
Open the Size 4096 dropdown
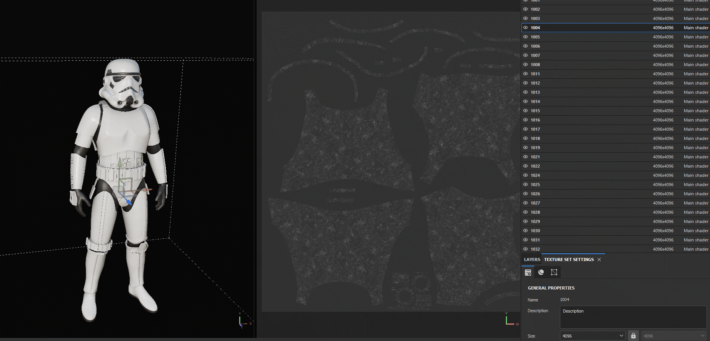(593, 336)
